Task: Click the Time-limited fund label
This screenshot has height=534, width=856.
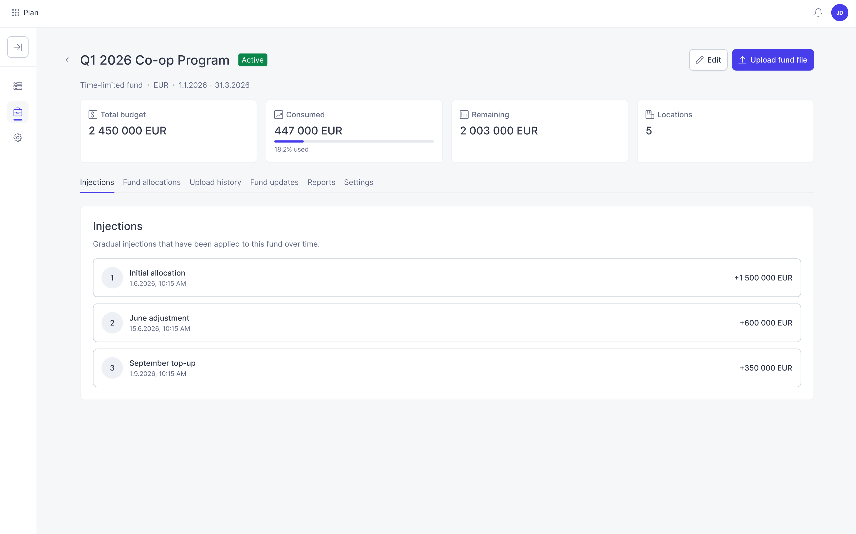Action: coord(111,85)
